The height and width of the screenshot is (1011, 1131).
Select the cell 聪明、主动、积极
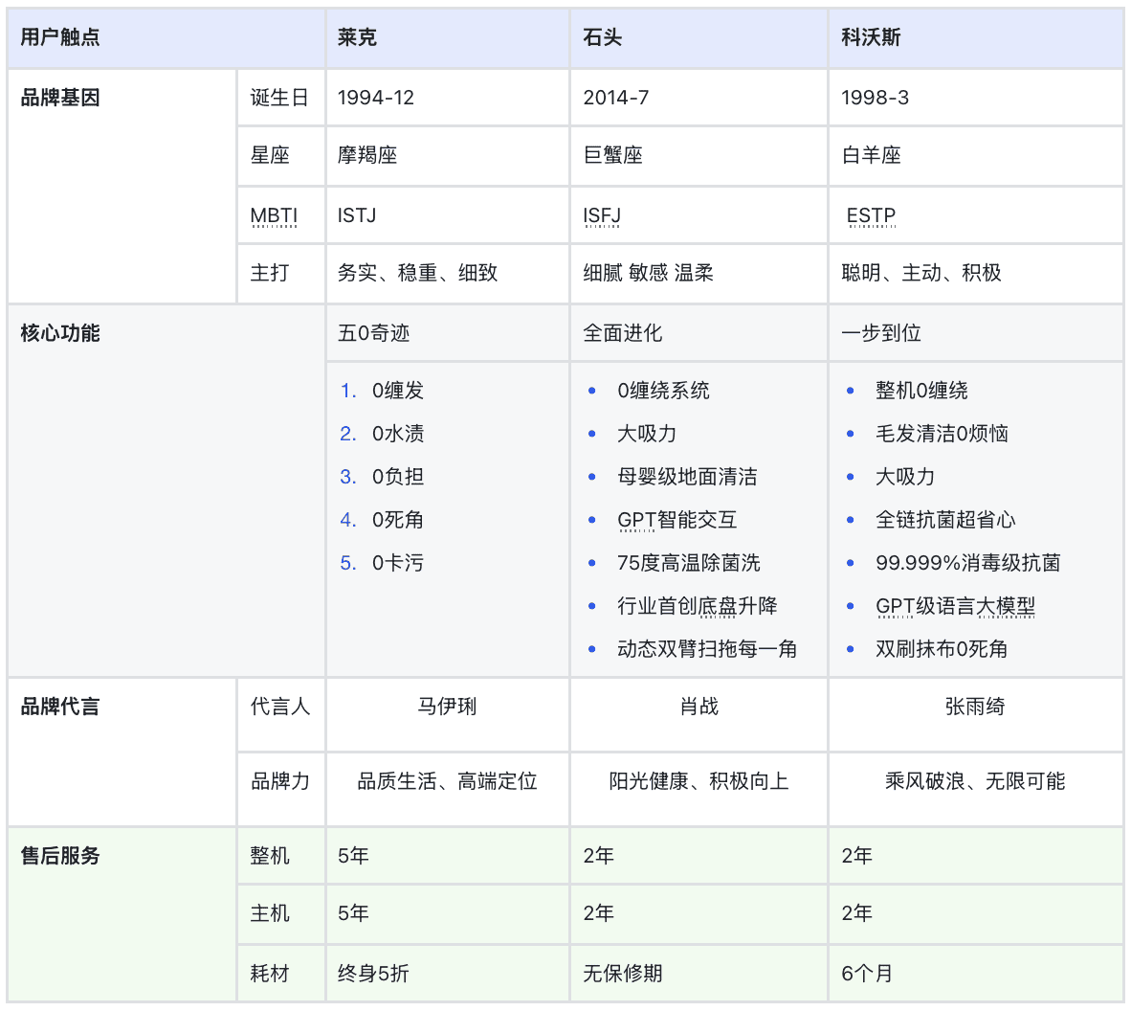point(976,274)
